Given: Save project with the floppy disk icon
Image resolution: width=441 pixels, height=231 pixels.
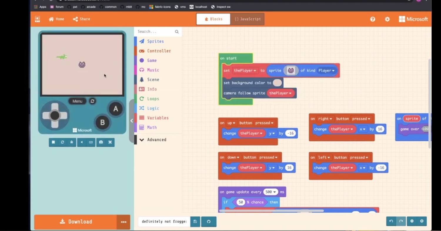Looking at the screenshot, I should coord(195,222).
